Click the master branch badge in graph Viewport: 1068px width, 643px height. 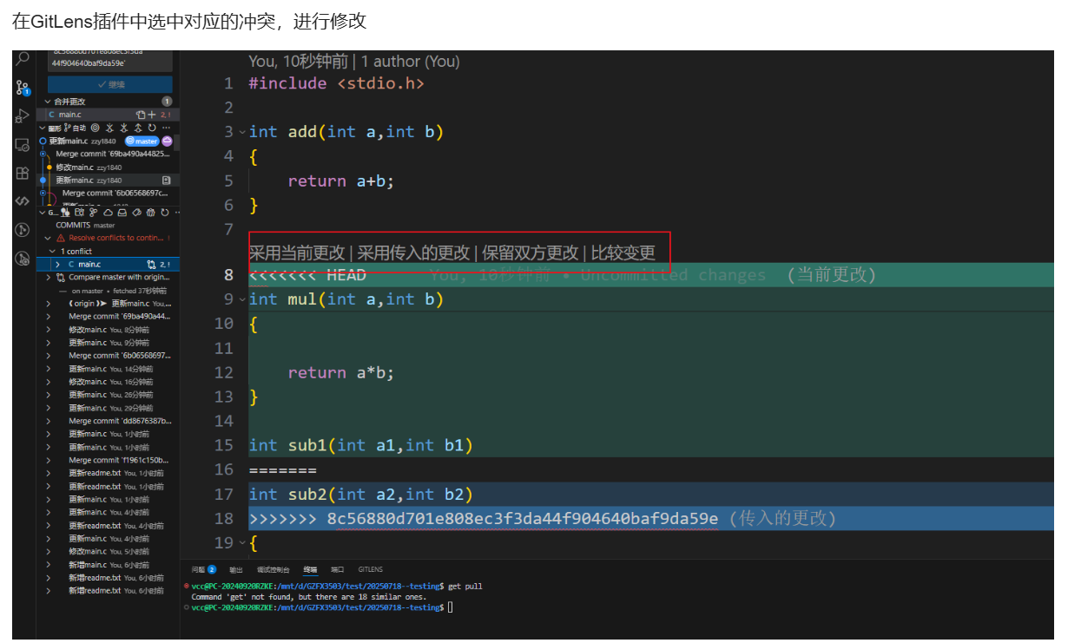point(142,141)
